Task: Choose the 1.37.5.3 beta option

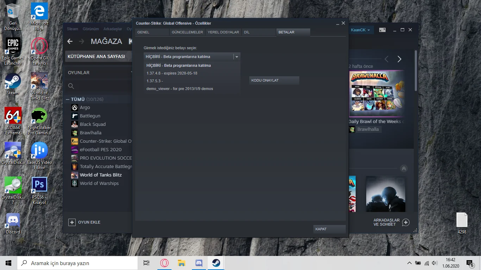Action: pos(192,81)
